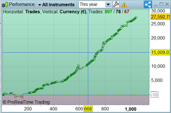The width and height of the screenshot is (171, 113).
Task: Click the Performance title label
Action: point(22,5)
